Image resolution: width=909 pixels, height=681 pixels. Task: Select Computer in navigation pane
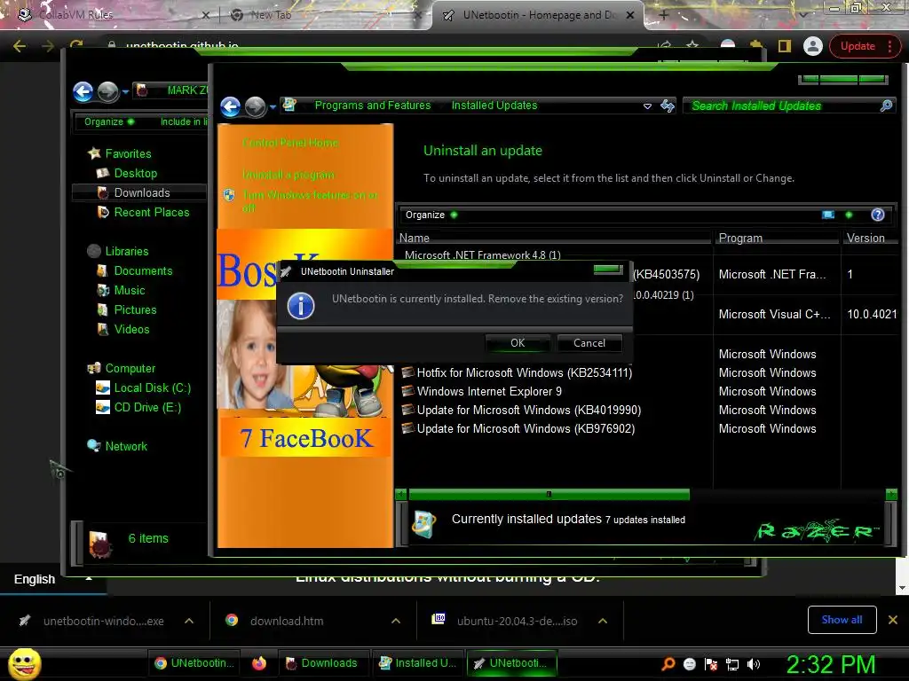pyautogui.click(x=122, y=368)
